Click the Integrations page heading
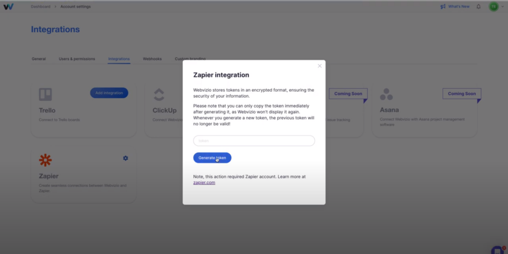The width and height of the screenshot is (508, 254). (x=56, y=29)
